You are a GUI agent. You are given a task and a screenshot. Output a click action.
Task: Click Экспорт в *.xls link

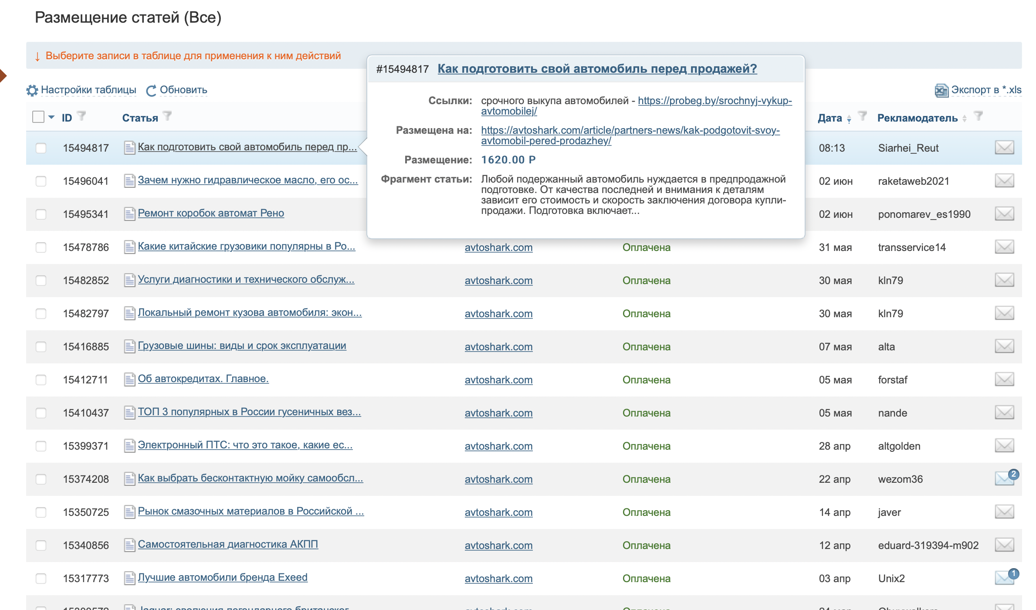(x=986, y=90)
